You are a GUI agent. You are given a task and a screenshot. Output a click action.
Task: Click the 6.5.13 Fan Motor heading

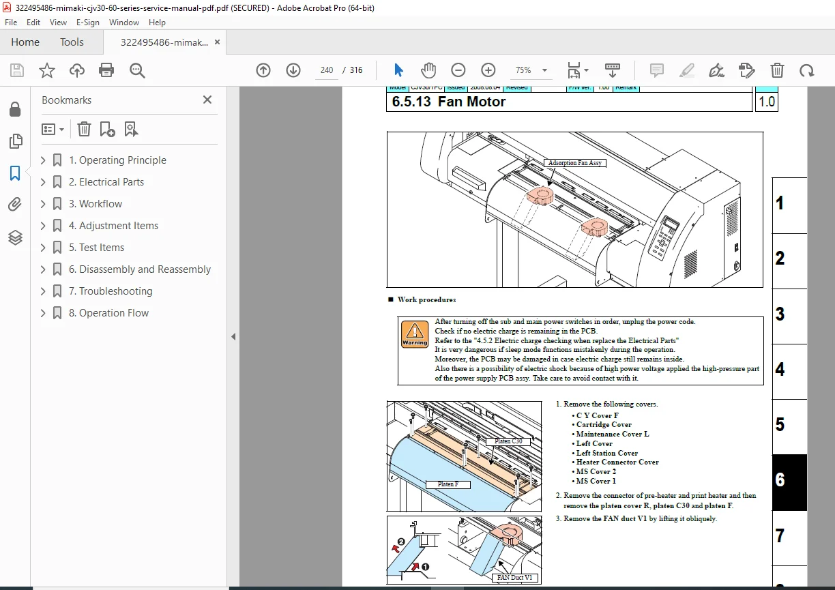449,102
